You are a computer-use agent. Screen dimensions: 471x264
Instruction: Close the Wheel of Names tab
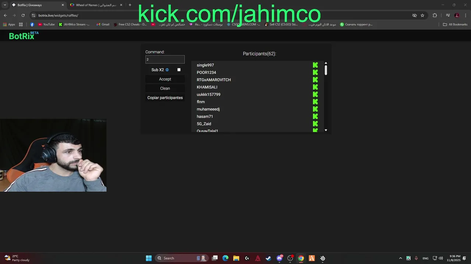(x=121, y=5)
